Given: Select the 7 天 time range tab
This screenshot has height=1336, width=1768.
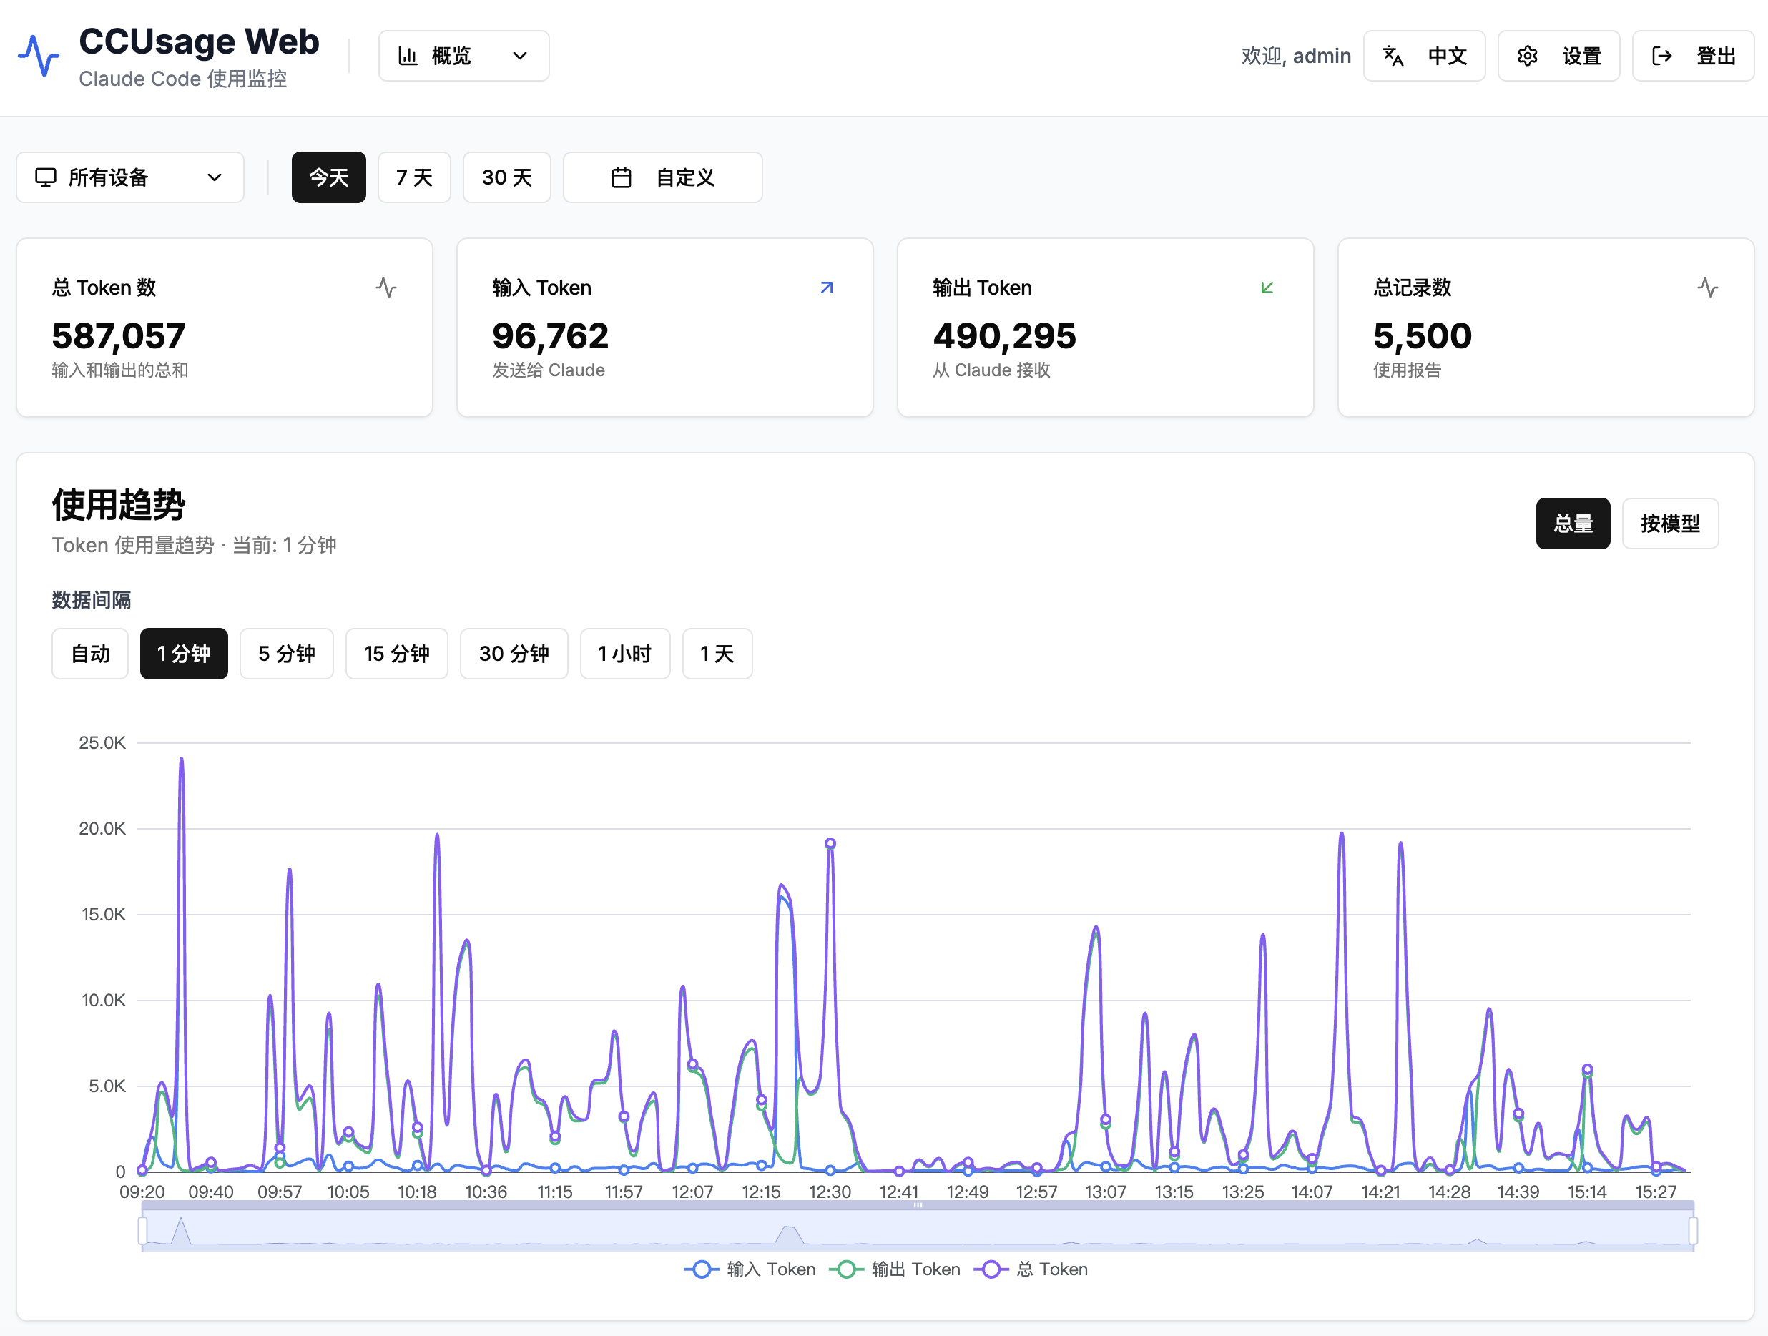Looking at the screenshot, I should [x=414, y=177].
